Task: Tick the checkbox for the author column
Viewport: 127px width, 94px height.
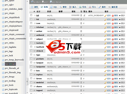Action: coord(31,31)
